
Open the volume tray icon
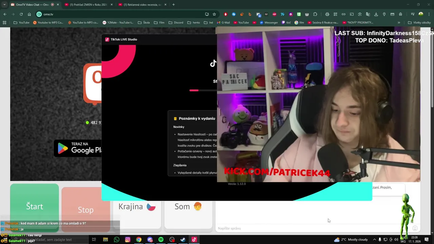tap(396, 240)
